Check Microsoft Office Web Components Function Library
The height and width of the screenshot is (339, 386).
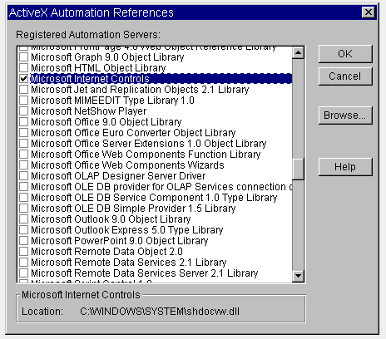(24, 155)
